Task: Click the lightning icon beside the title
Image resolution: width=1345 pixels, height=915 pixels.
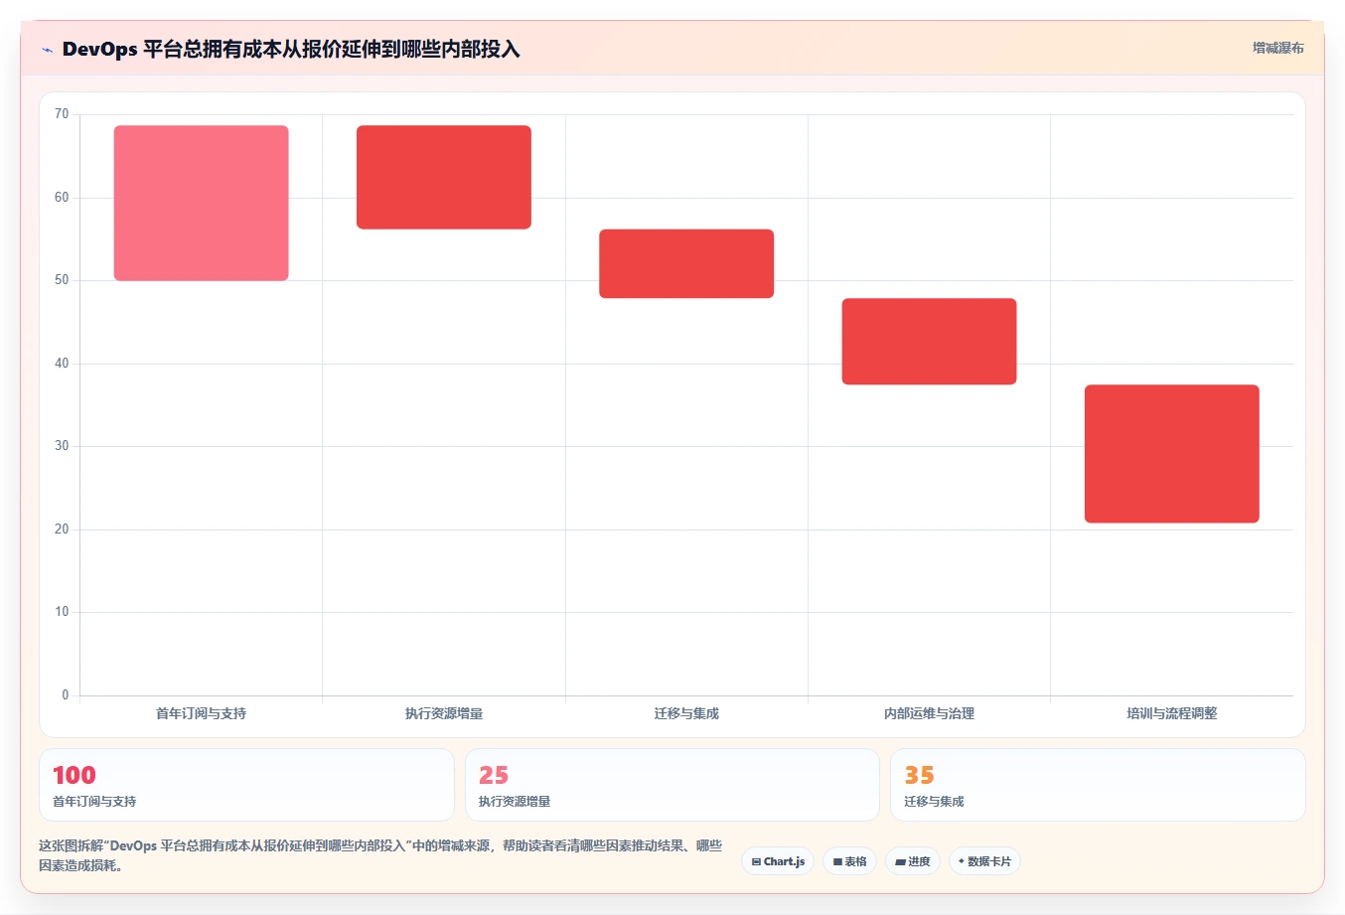Action: click(x=47, y=50)
